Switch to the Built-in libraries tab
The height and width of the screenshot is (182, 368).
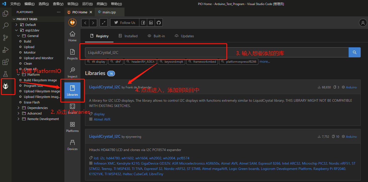[156, 36]
